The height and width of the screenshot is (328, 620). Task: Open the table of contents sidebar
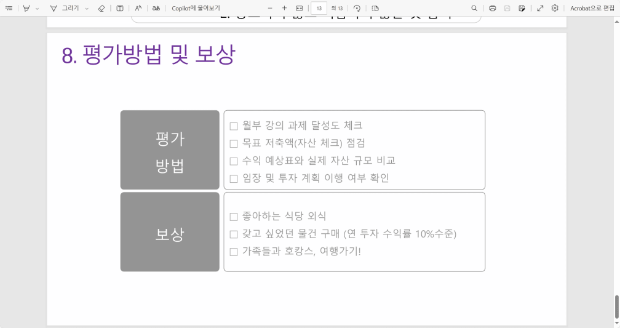point(9,8)
